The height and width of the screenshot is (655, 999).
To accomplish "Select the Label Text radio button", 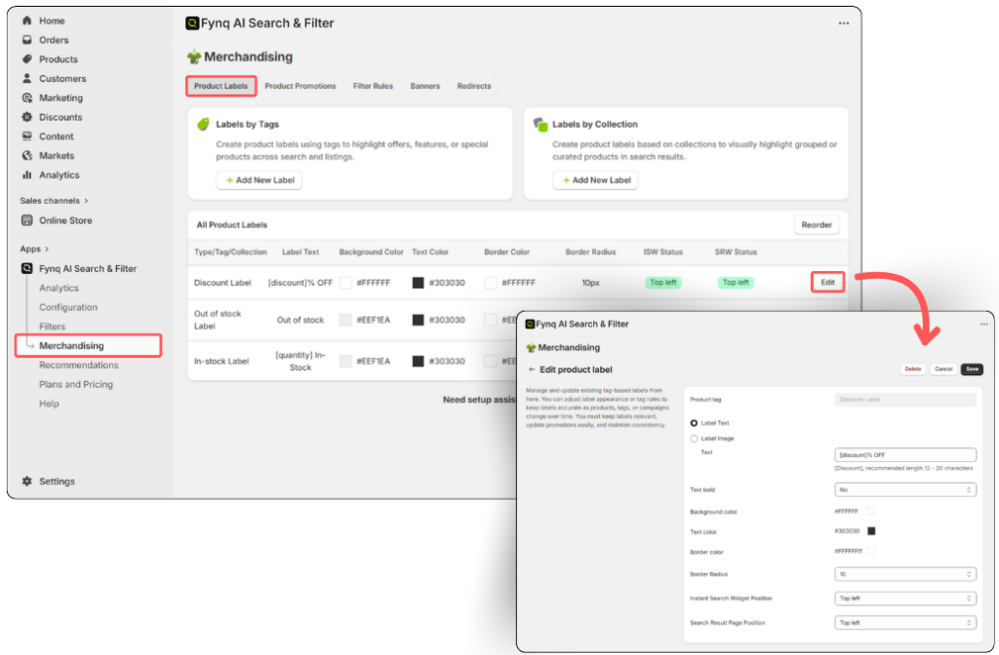I will (x=694, y=423).
